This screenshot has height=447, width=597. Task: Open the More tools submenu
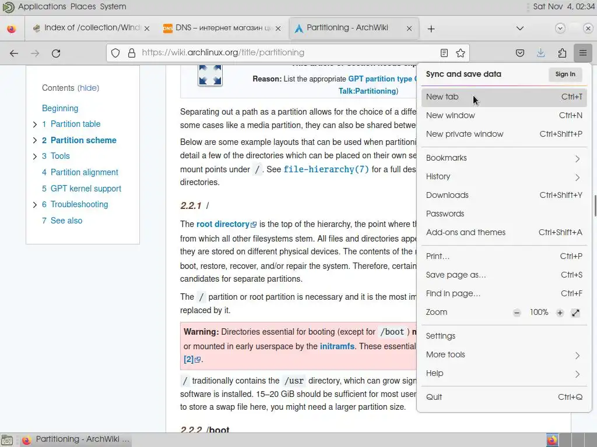[504, 355]
